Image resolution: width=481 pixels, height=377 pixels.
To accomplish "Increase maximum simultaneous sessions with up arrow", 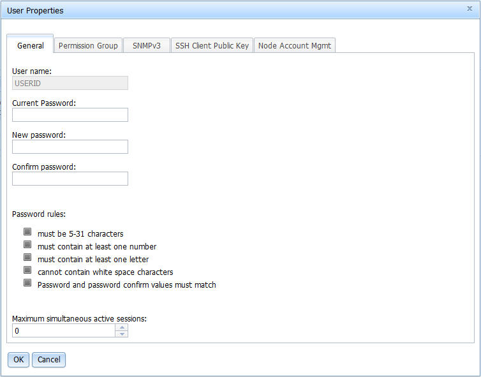I will point(122,327).
